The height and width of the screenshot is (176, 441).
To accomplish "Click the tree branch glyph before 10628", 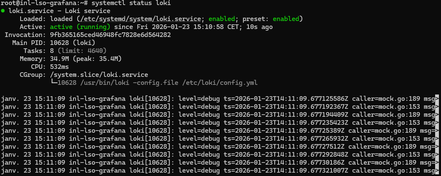I will click(x=53, y=83).
